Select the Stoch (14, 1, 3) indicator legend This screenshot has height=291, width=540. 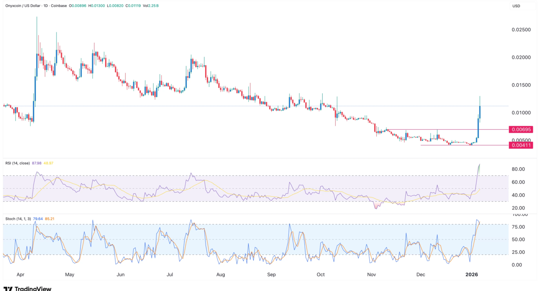pos(17,219)
